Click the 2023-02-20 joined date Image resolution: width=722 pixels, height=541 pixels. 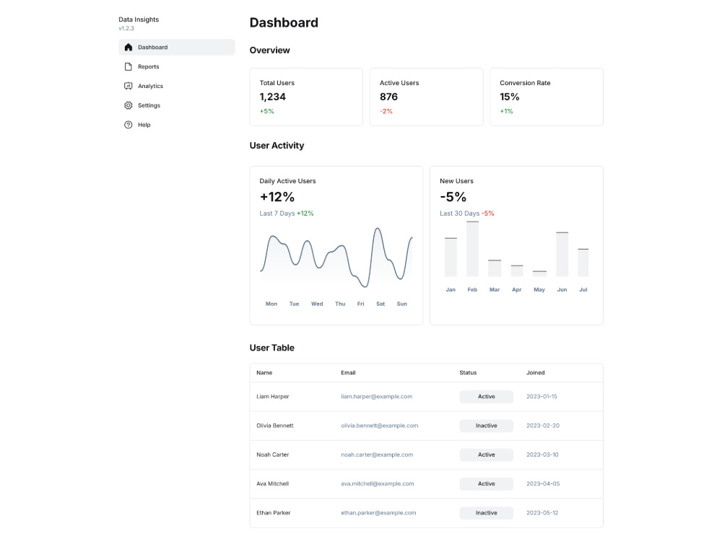[543, 426]
